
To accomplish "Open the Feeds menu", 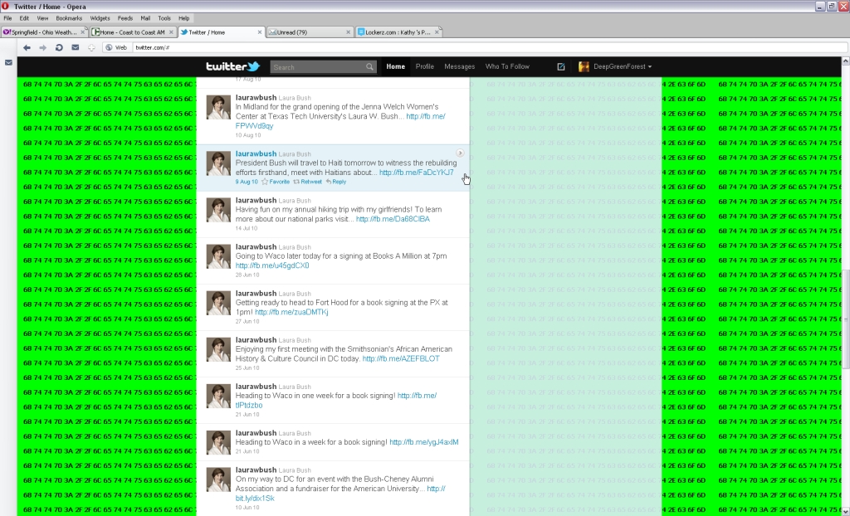I will click(x=125, y=18).
